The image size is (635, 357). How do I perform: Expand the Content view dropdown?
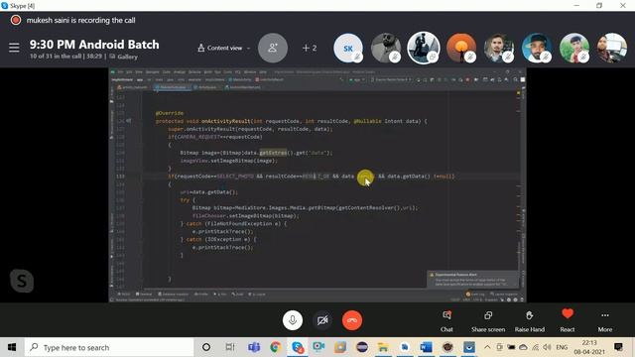click(x=224, y=48)
